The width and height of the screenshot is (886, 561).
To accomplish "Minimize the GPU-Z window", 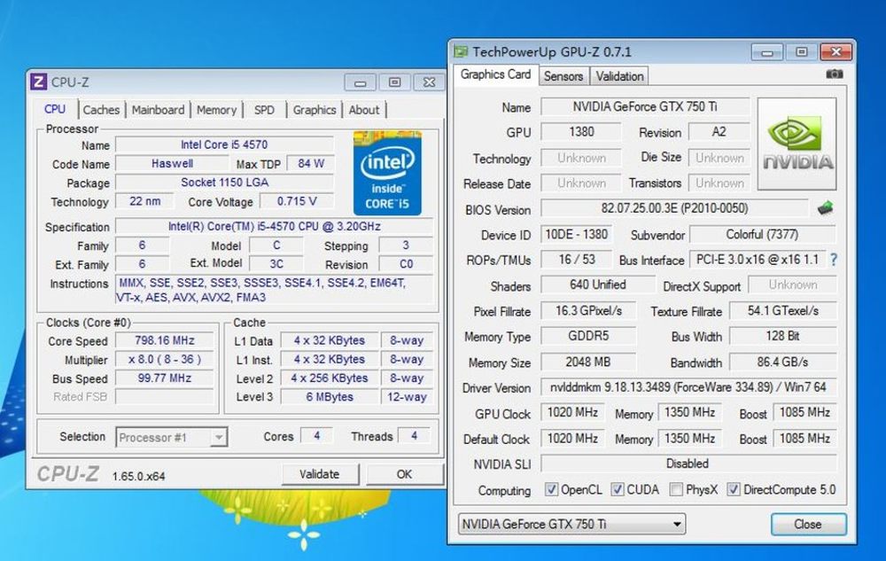I will 766,52.
